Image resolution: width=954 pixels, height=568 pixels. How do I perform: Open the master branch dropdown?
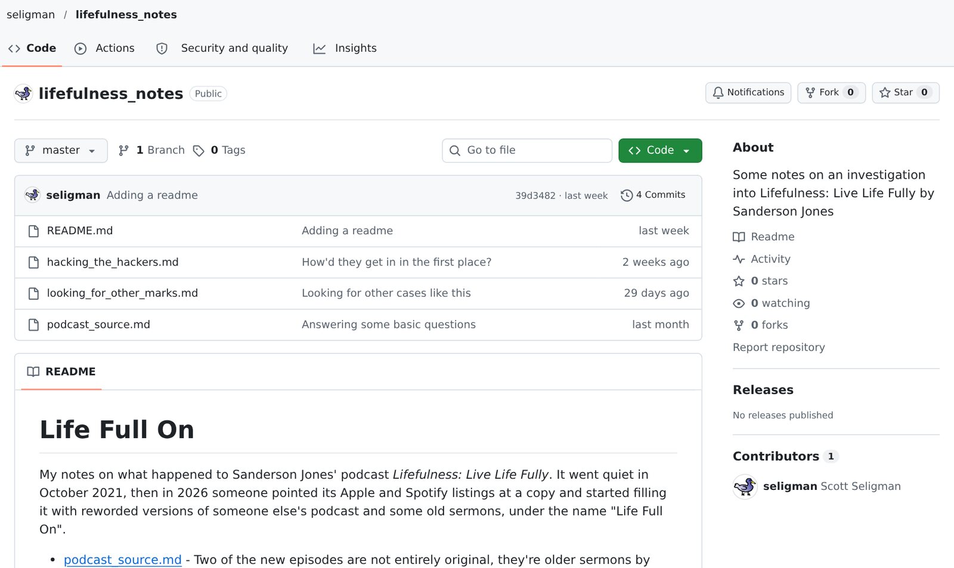click(x=61, y=150)
